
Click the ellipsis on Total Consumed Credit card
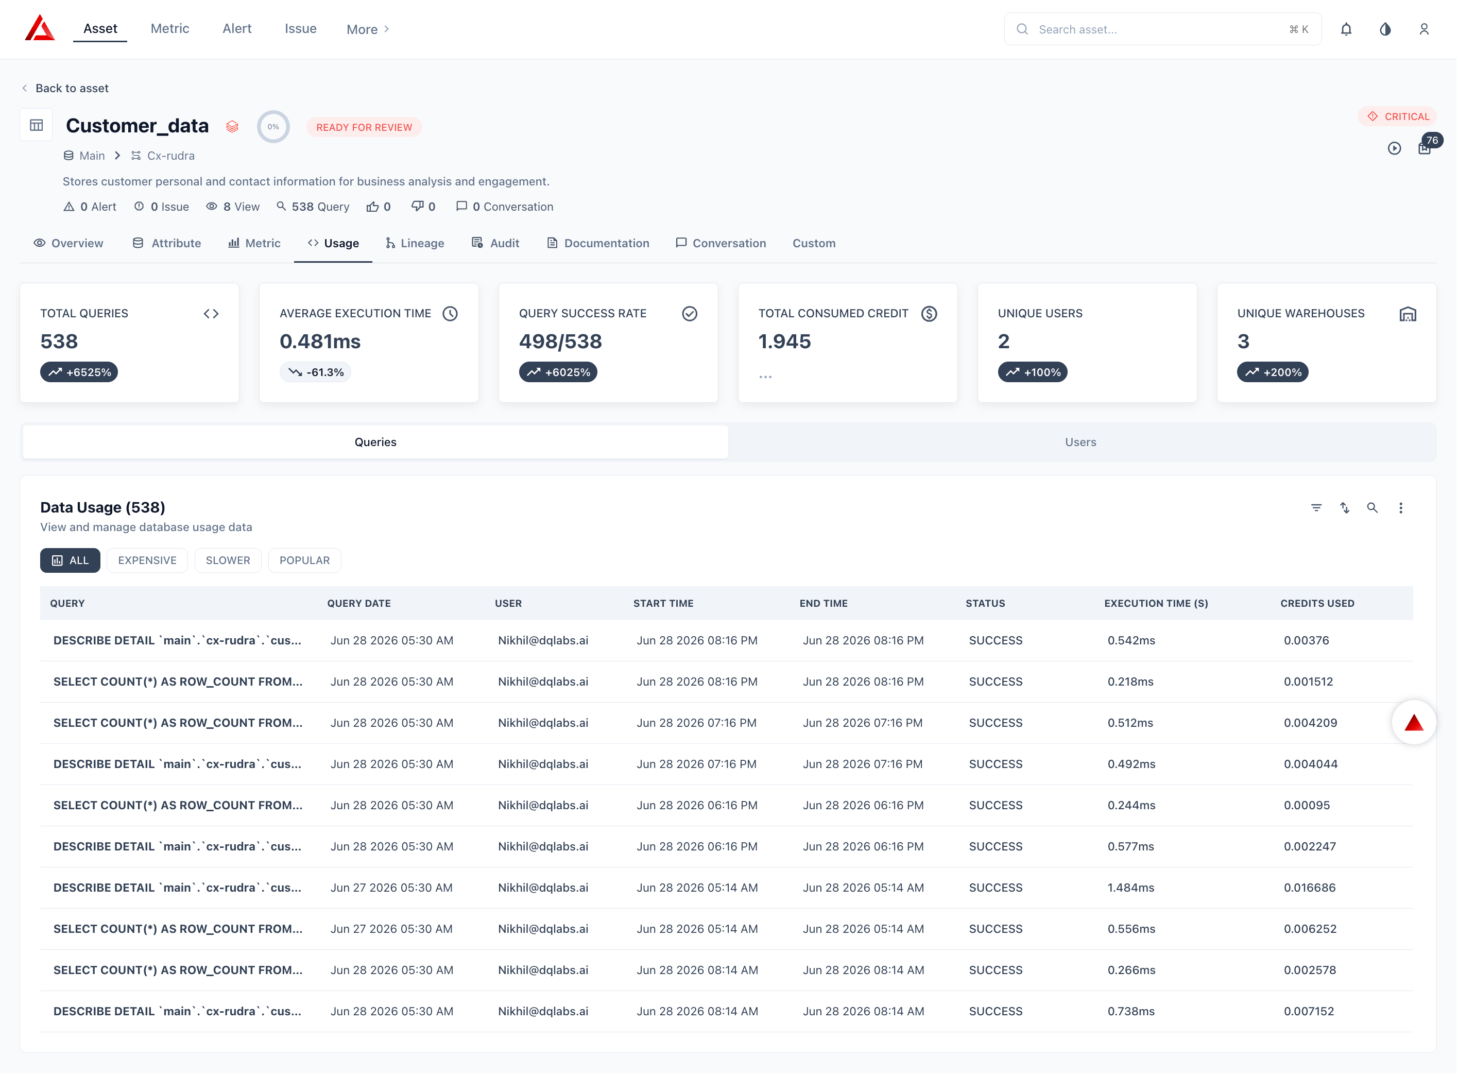click(x=766, y=377)
